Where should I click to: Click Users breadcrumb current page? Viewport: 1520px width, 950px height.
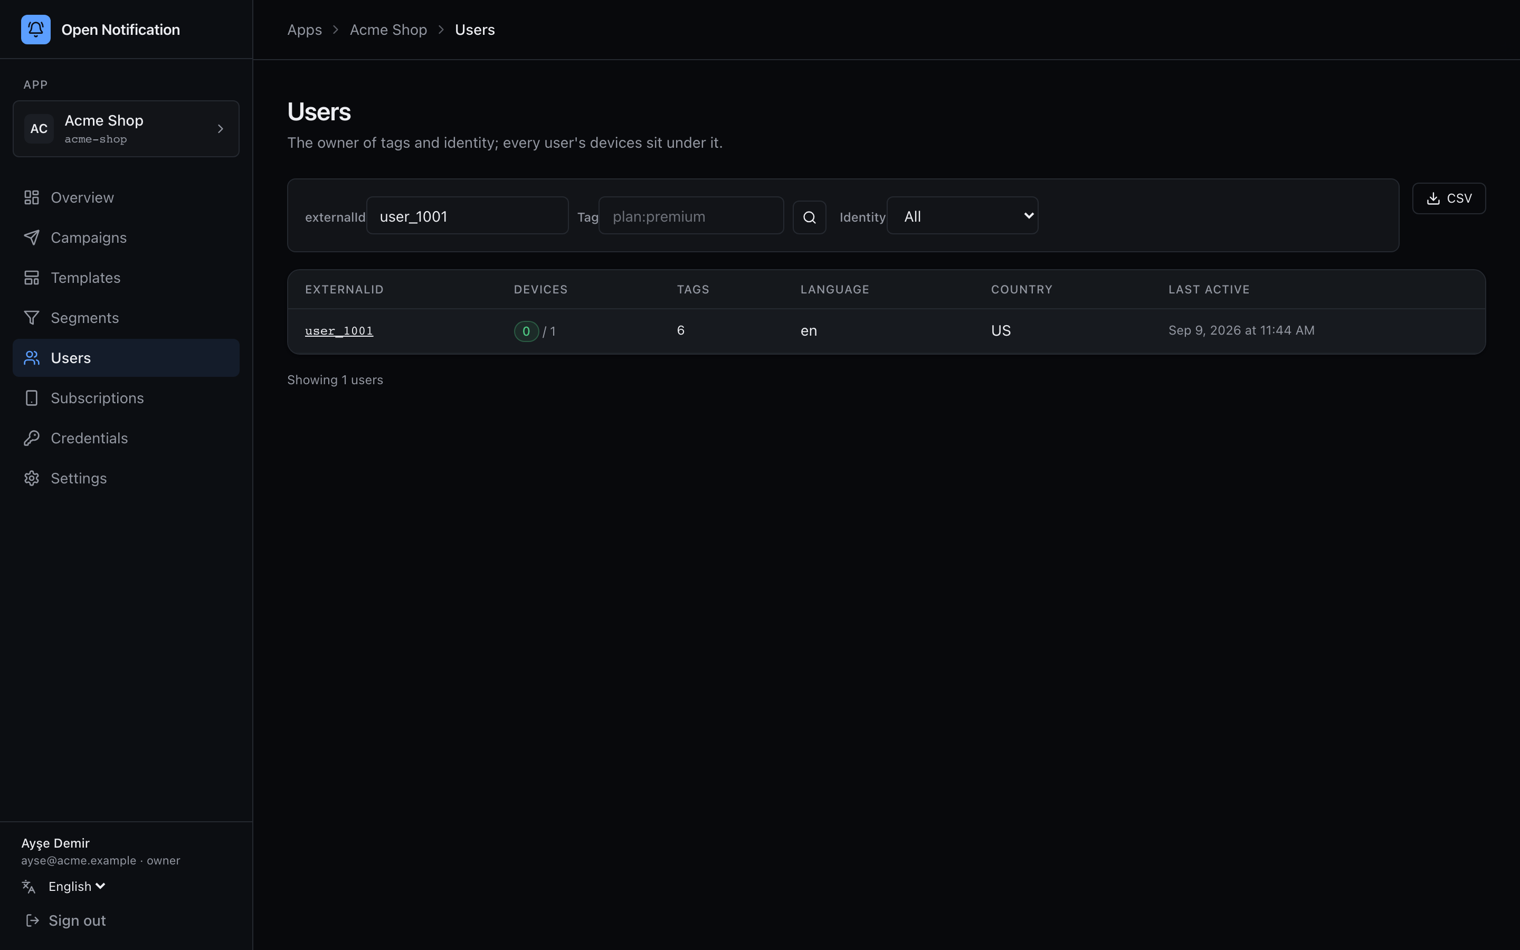(475, 30)
